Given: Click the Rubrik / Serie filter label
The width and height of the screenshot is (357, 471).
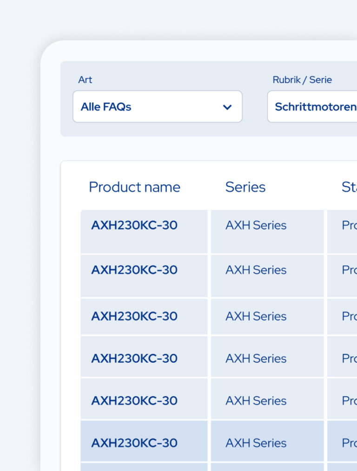Looking at the screenshot, I should tap(302, 79).
